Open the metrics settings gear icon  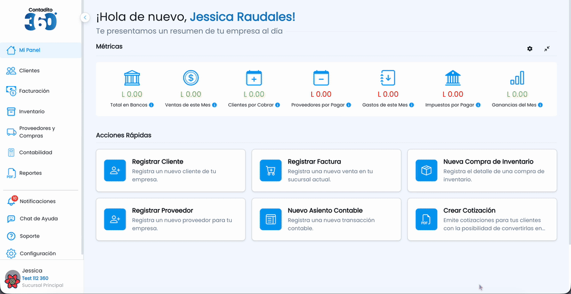click(529, 48)
